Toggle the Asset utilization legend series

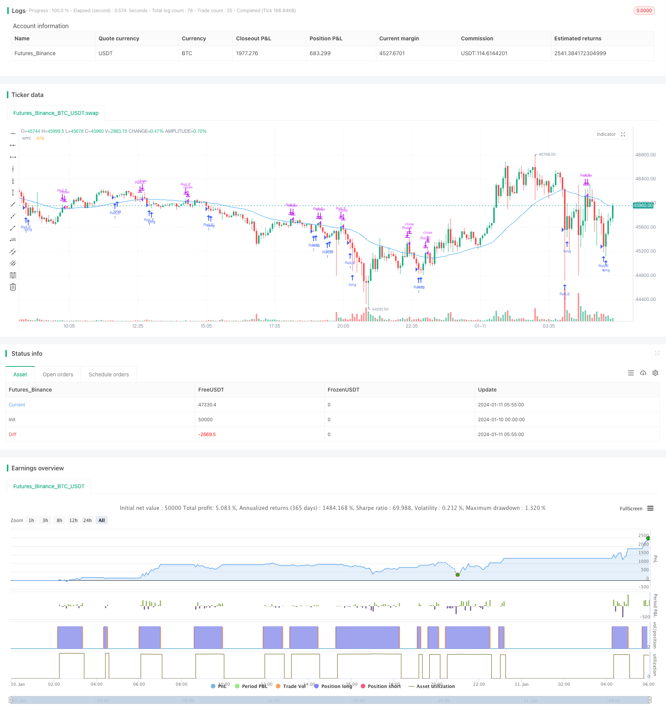pos(432,686)
